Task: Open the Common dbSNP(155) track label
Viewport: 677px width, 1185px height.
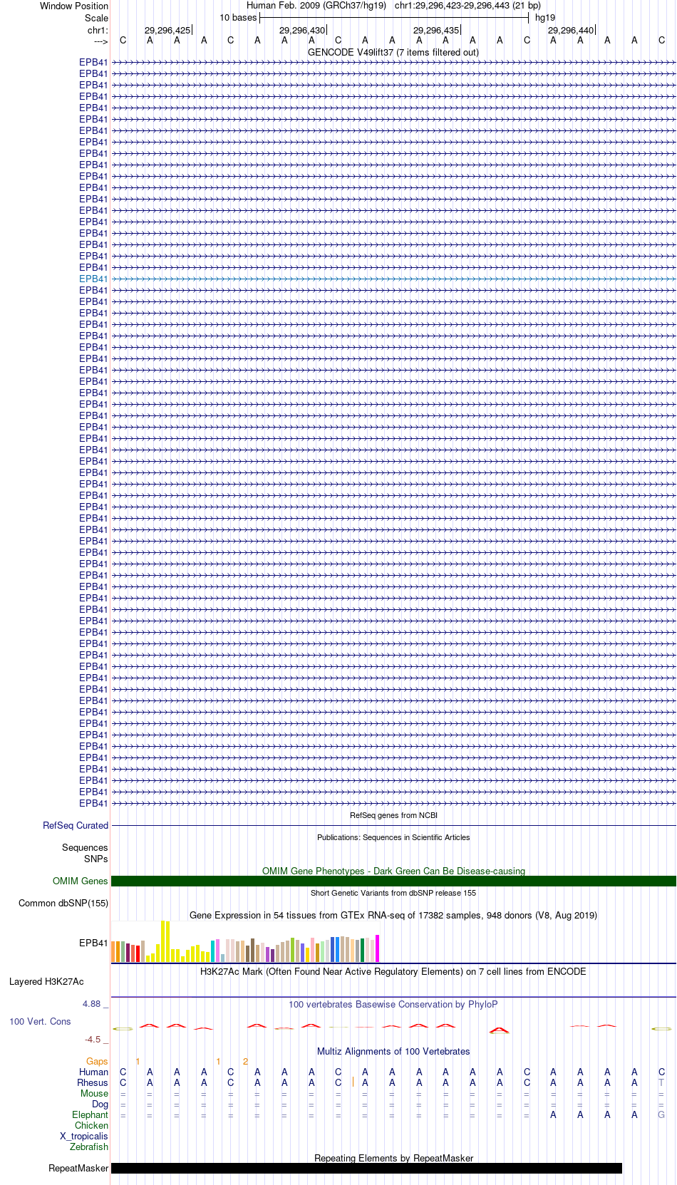Action: pyautogui.click(x=63, y=903)
